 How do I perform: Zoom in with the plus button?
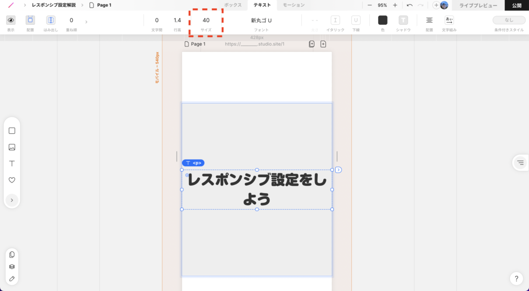395,5
